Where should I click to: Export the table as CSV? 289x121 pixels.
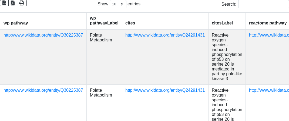pos(4,3)
